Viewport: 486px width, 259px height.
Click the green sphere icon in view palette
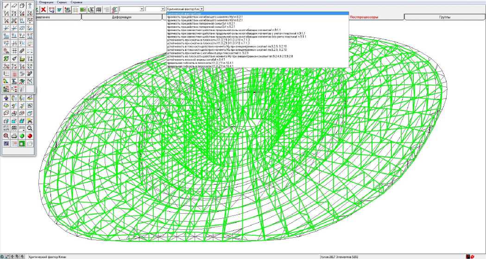(22, 136)
